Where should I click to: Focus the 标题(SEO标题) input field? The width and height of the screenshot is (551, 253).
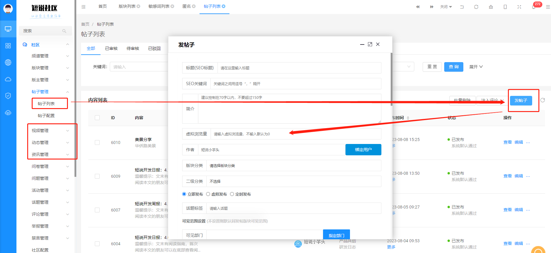click(299, 68)
